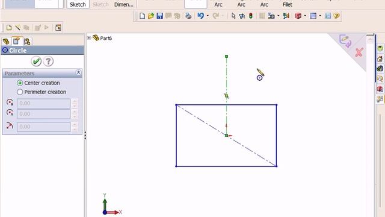Open the Undo history dropdown arrow

pos(208,16)
